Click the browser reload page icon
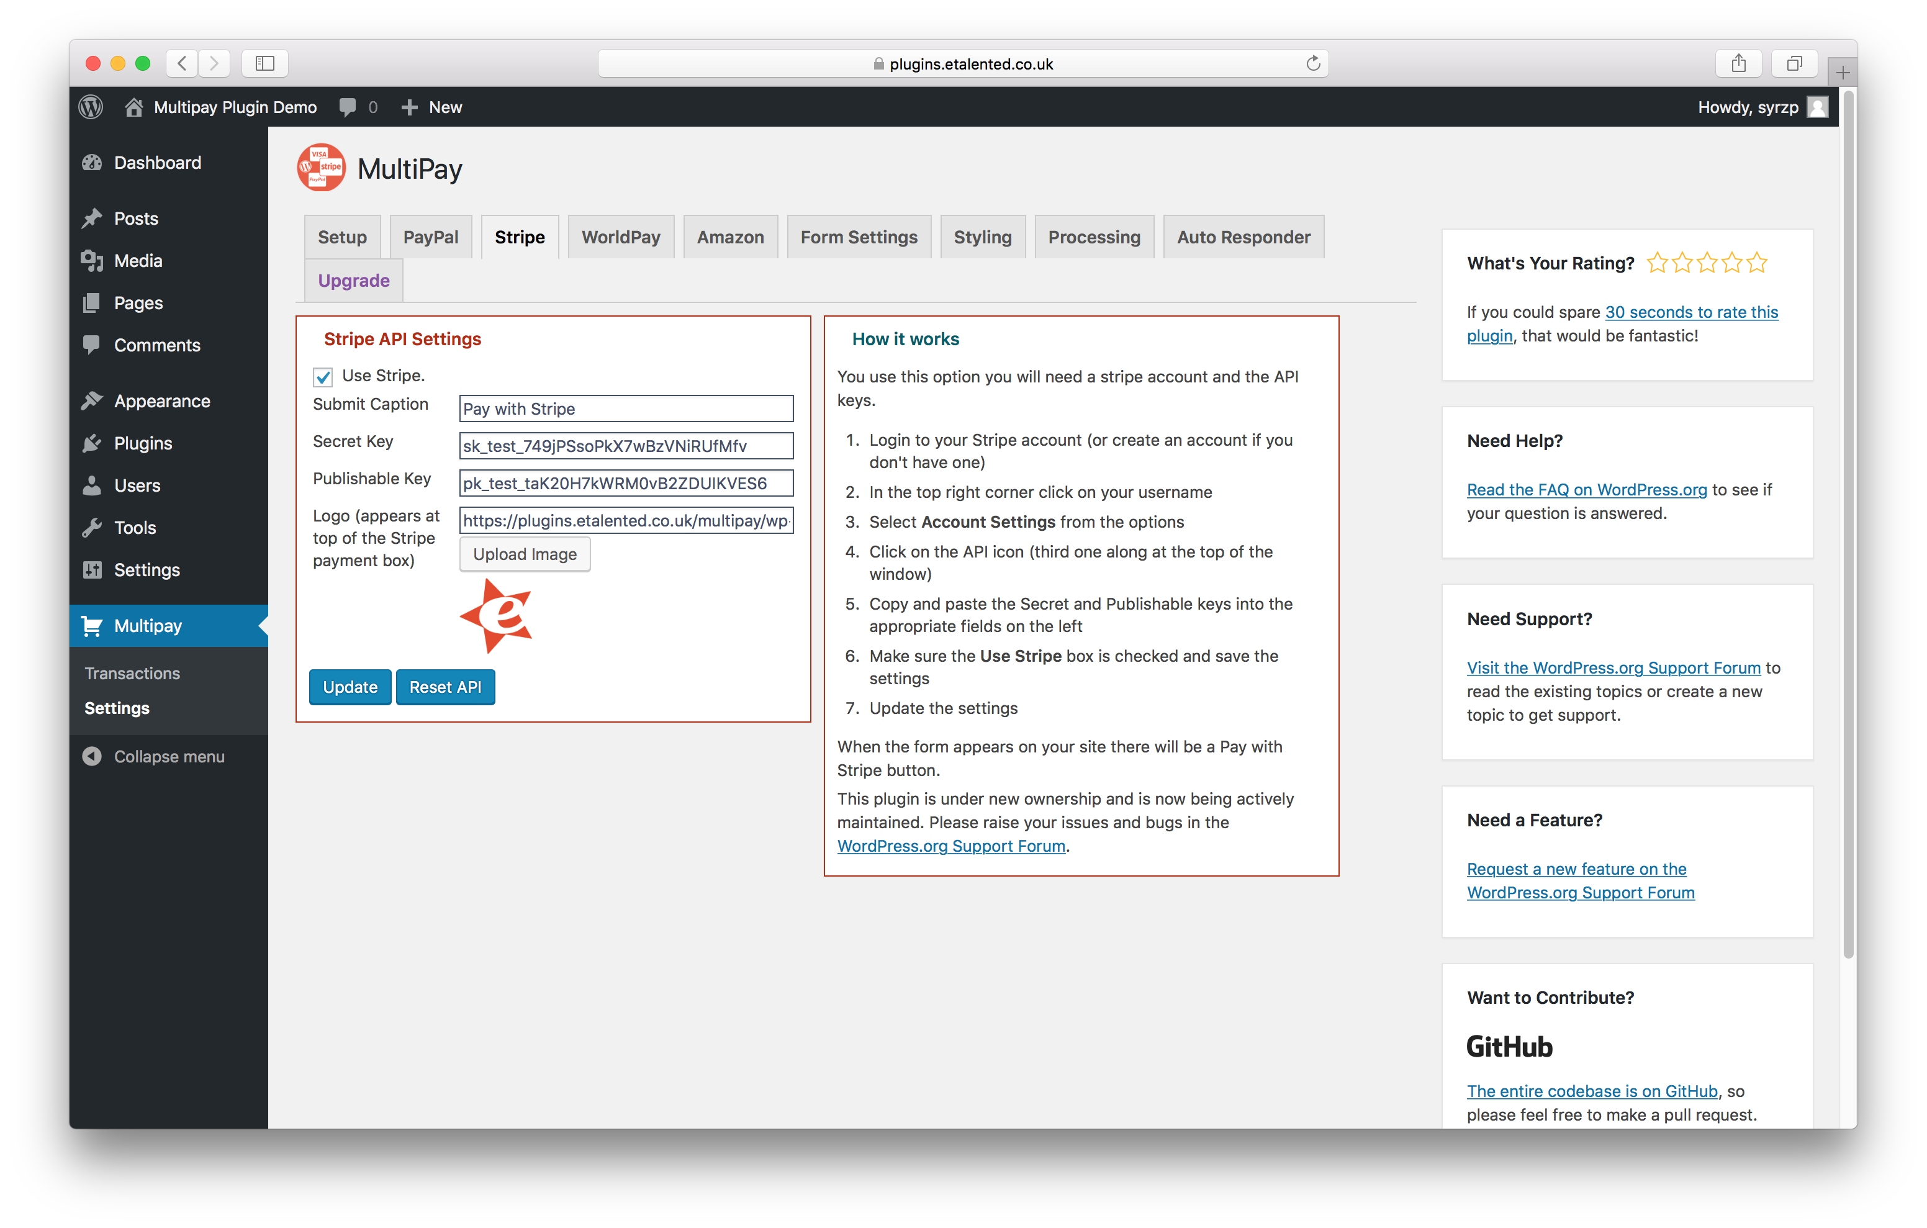 coord(1312,63)
